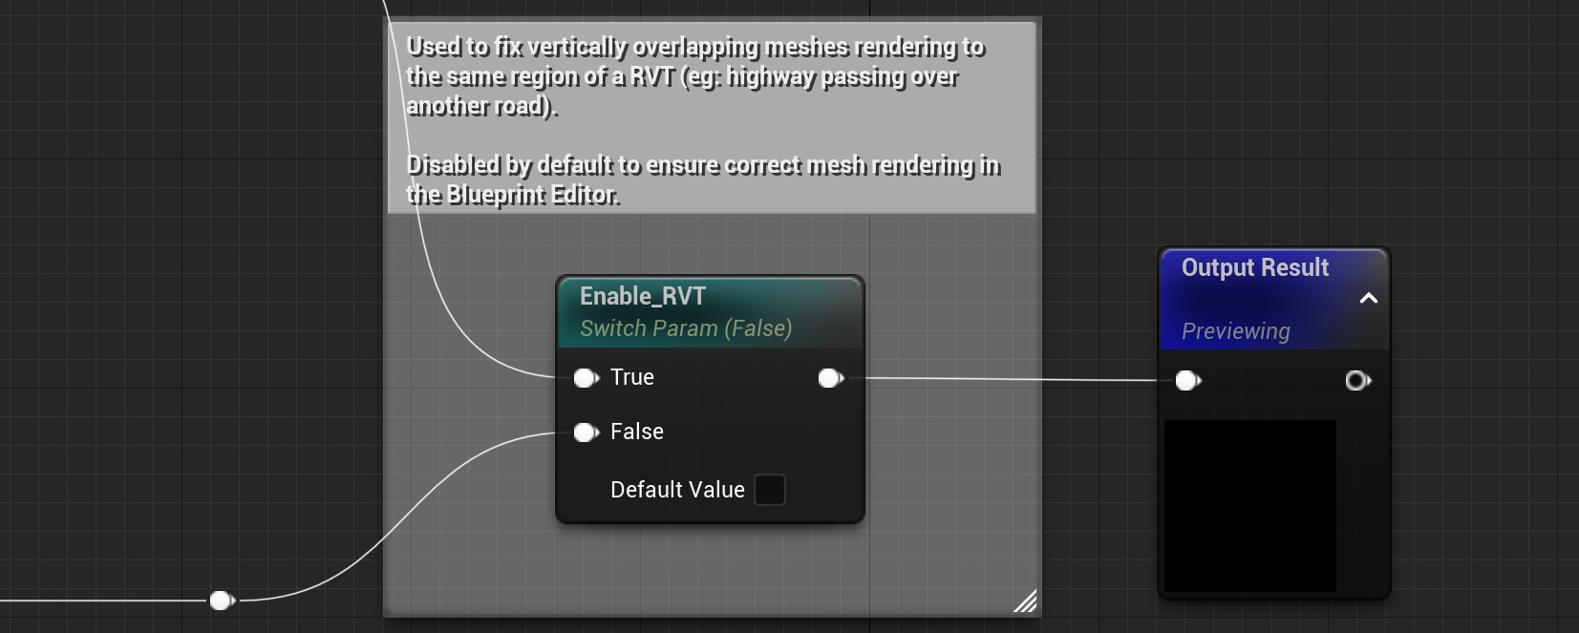Select the Output Result node header
Image resolution: width=1579 pixels, height=633 pixels.
click(x=1273, y=298)
